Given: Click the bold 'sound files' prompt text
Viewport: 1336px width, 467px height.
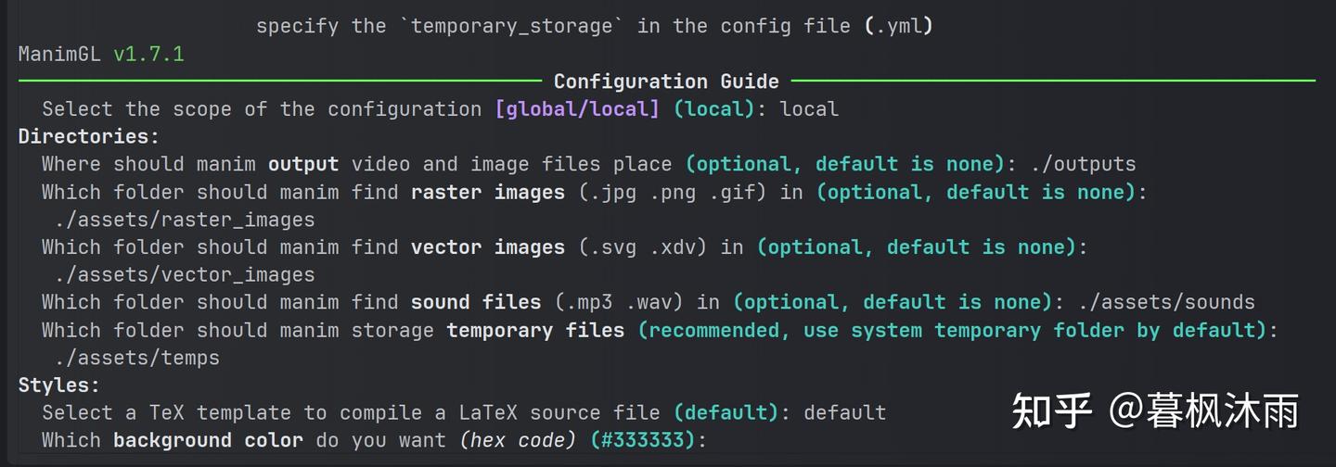Looking at the screenshot, I should (x=476, y=302).
